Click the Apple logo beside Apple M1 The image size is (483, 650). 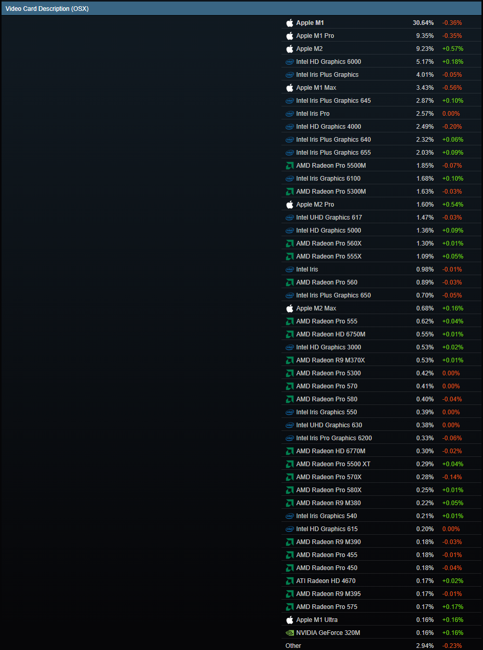[290, 23]
